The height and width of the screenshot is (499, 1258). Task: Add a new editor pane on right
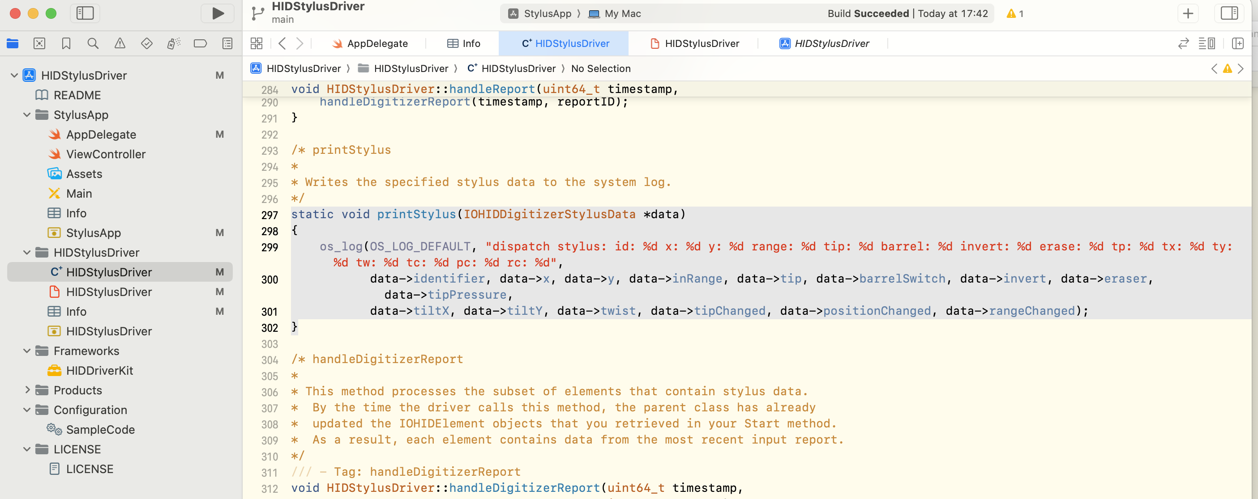[1237, 44]
